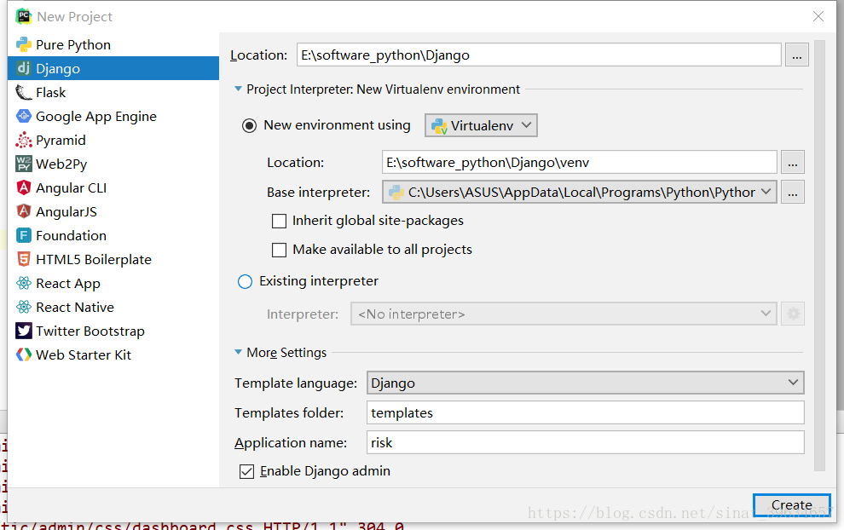The height and width of the screenshot is (530, 844).
Task: Click the Application name field
Action: point(585,442)
